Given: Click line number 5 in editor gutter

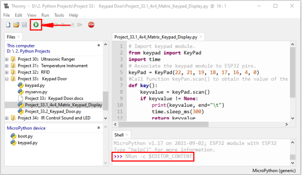Looking at the screenshot, I should 121,72.
